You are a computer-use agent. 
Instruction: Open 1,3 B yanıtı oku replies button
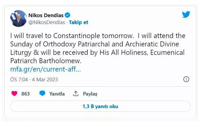[100, 107]
